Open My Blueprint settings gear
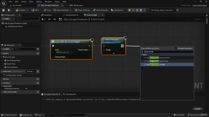Viewport: 209px width, 117px height. 38,49
